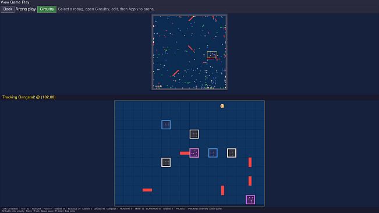Select the white robug in the lower-left area
Screen dimensions: 379x213
(166, 162)
